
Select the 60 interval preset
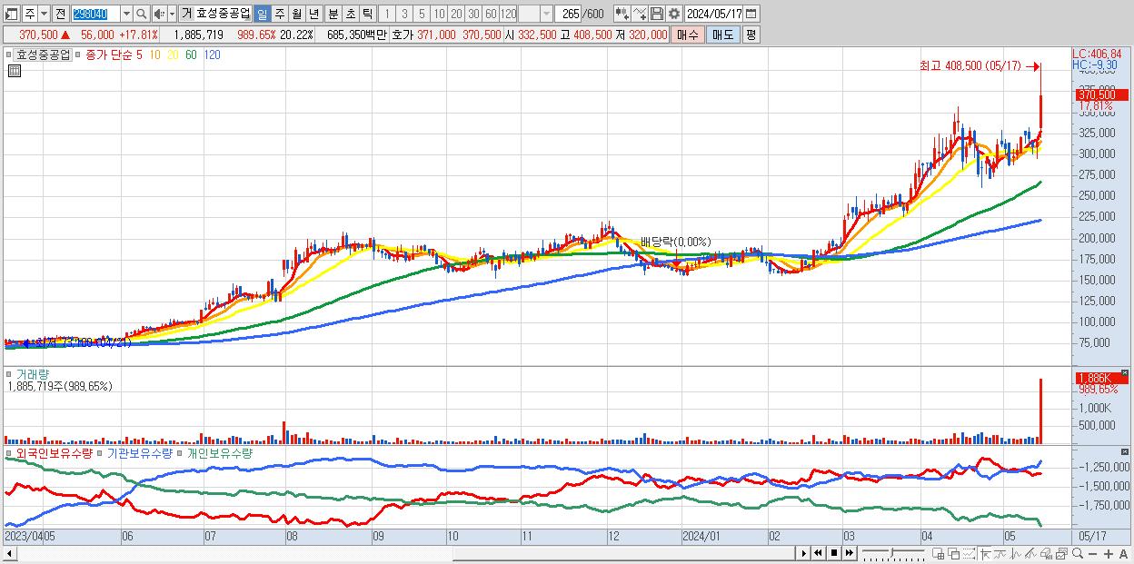491,14
